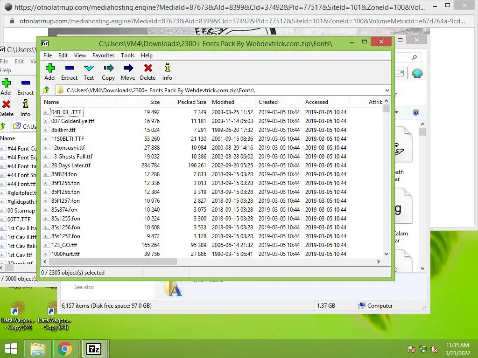Click the browser URL address bar

pos(242,21)
